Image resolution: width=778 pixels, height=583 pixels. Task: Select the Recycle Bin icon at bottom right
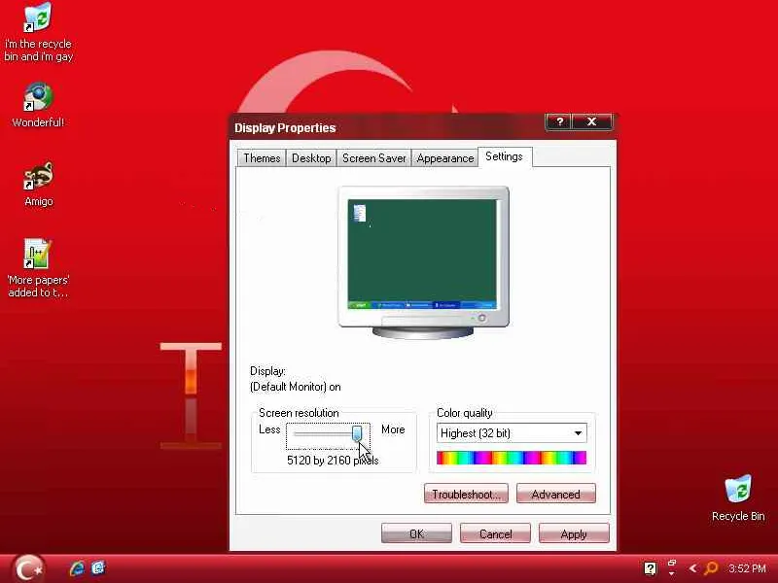738,497
